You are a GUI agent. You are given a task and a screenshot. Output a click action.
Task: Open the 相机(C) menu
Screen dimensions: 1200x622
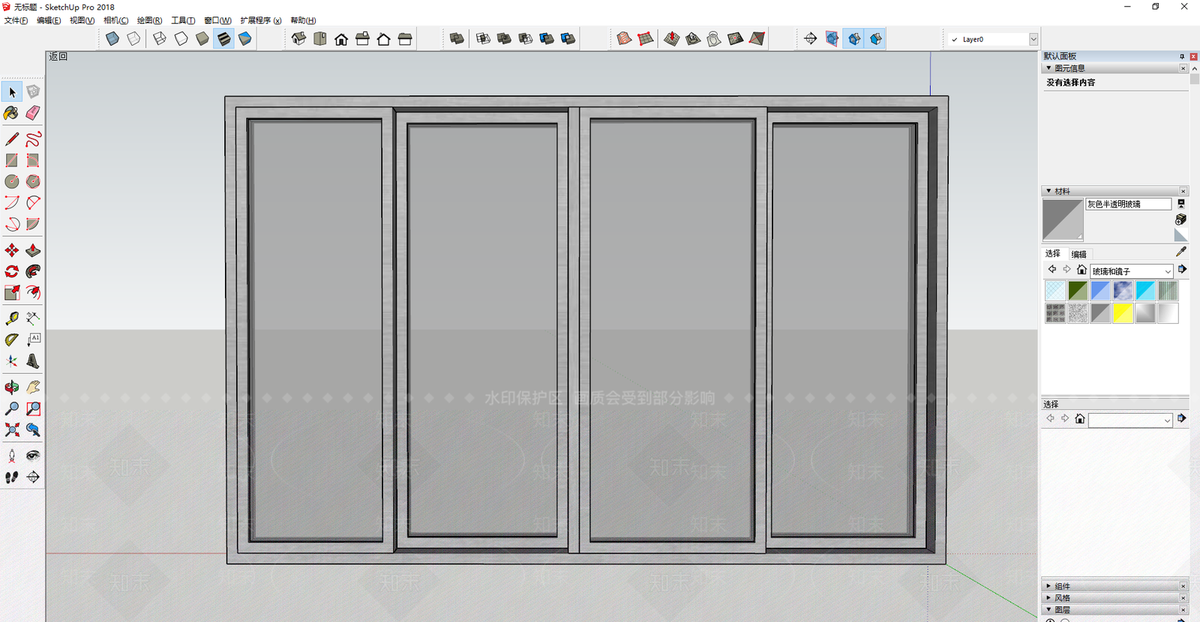pyautogui.click(x=115, y=20)
